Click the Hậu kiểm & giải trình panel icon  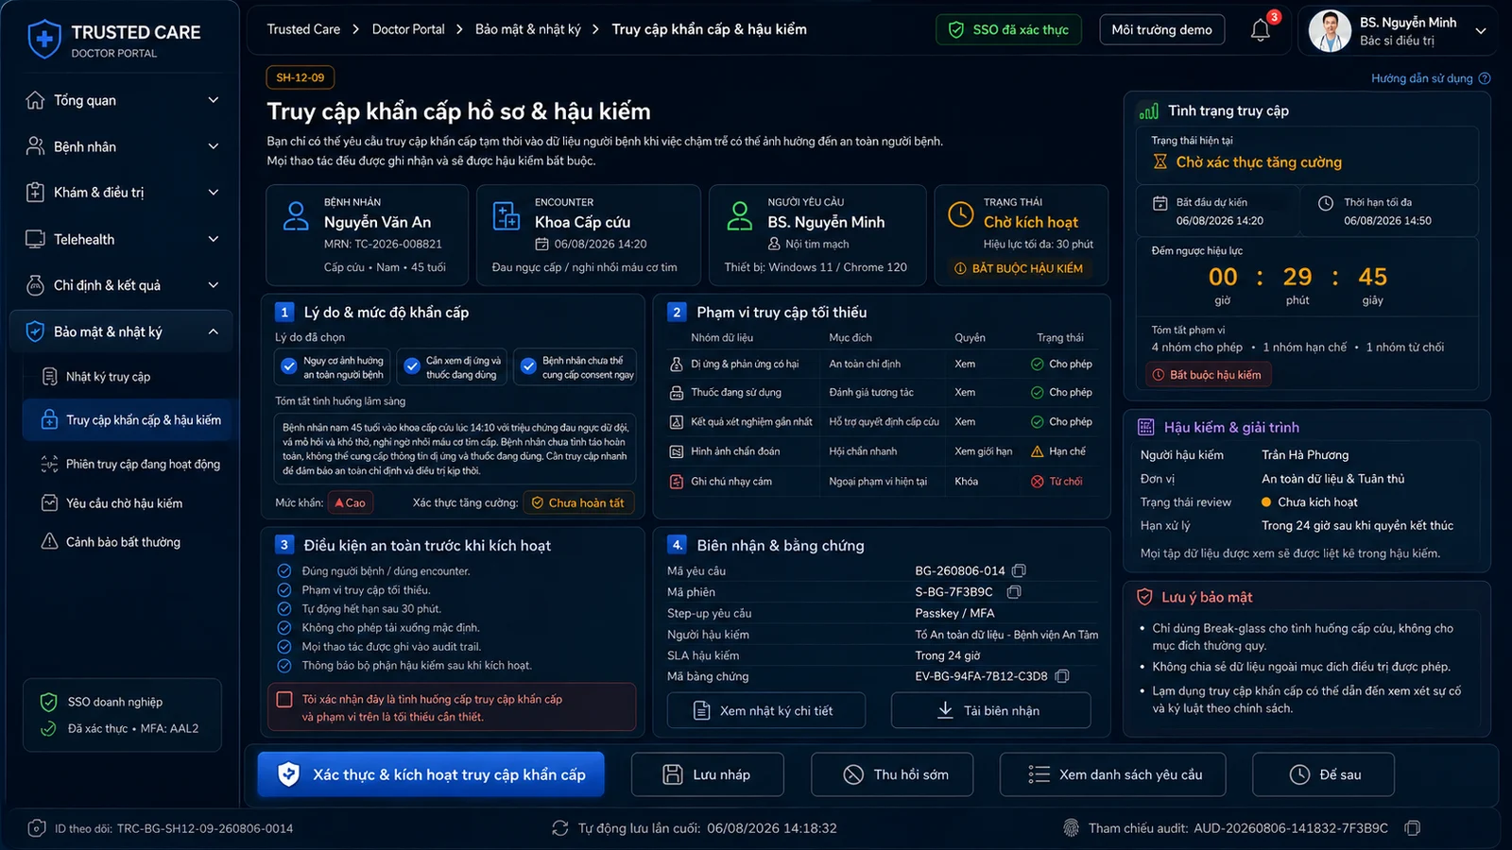click(1145, 427)
